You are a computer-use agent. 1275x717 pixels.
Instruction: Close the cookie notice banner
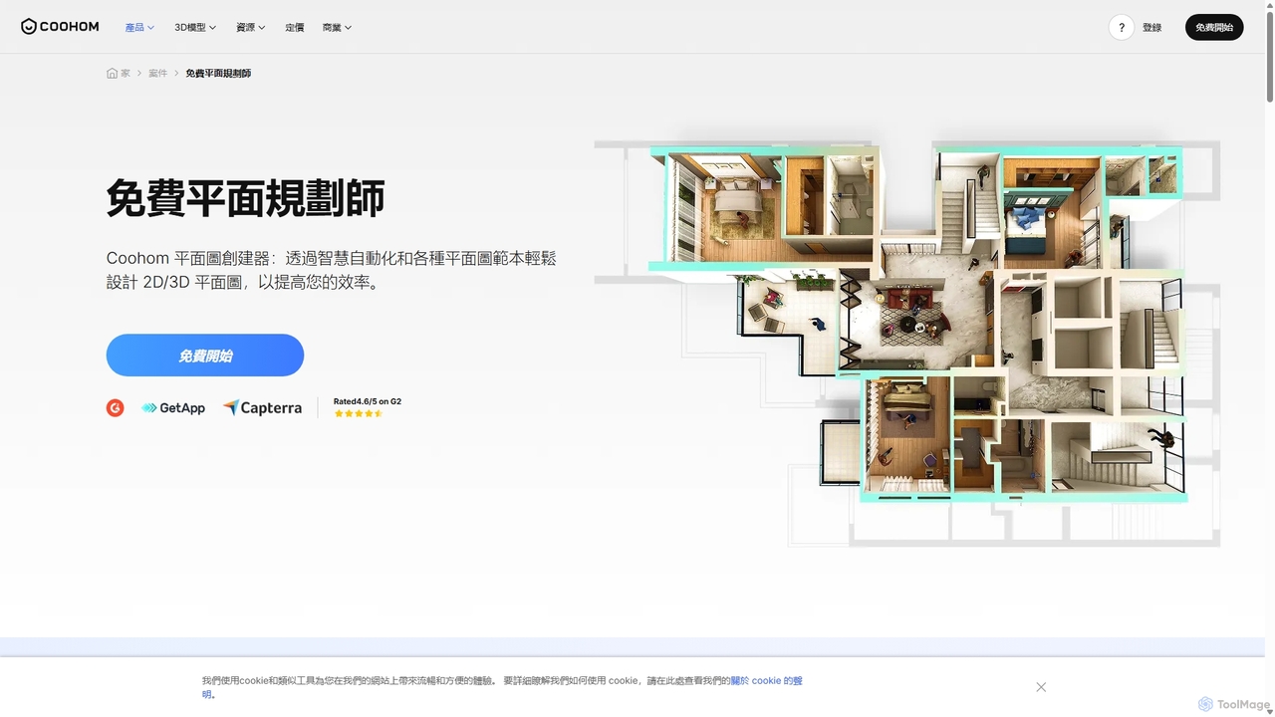click(1041, 687)
